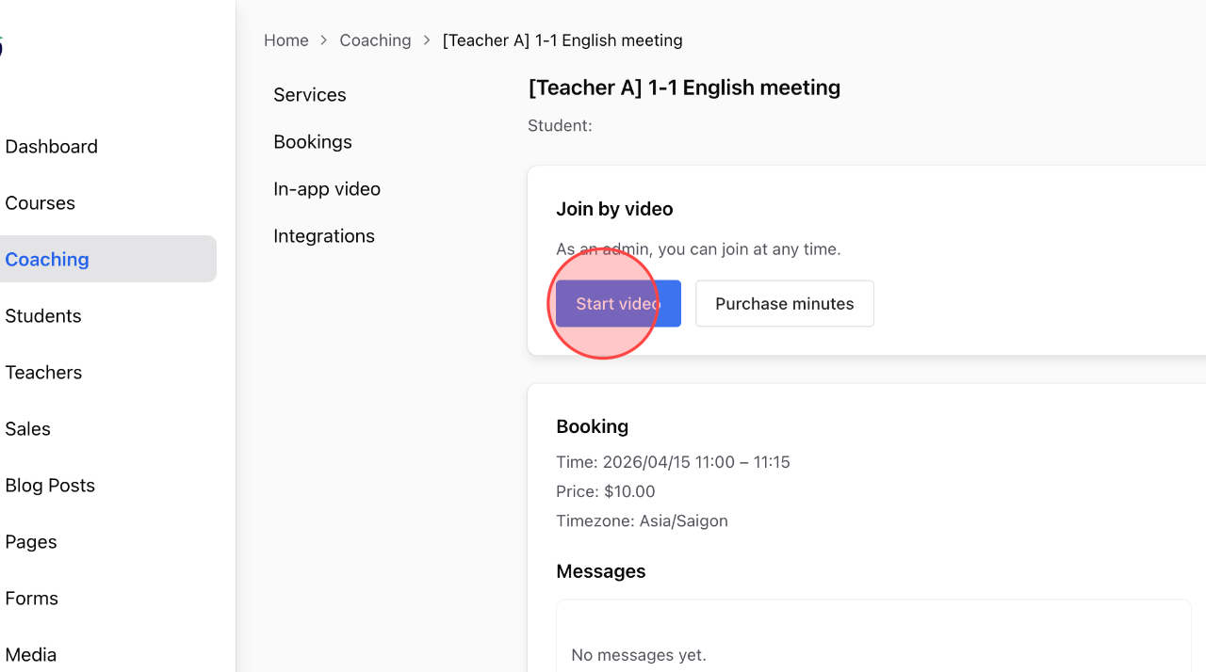Viewport: 1206px width, 672px height.
Task: Open In-app video settings
Action: tap(327, 189)
